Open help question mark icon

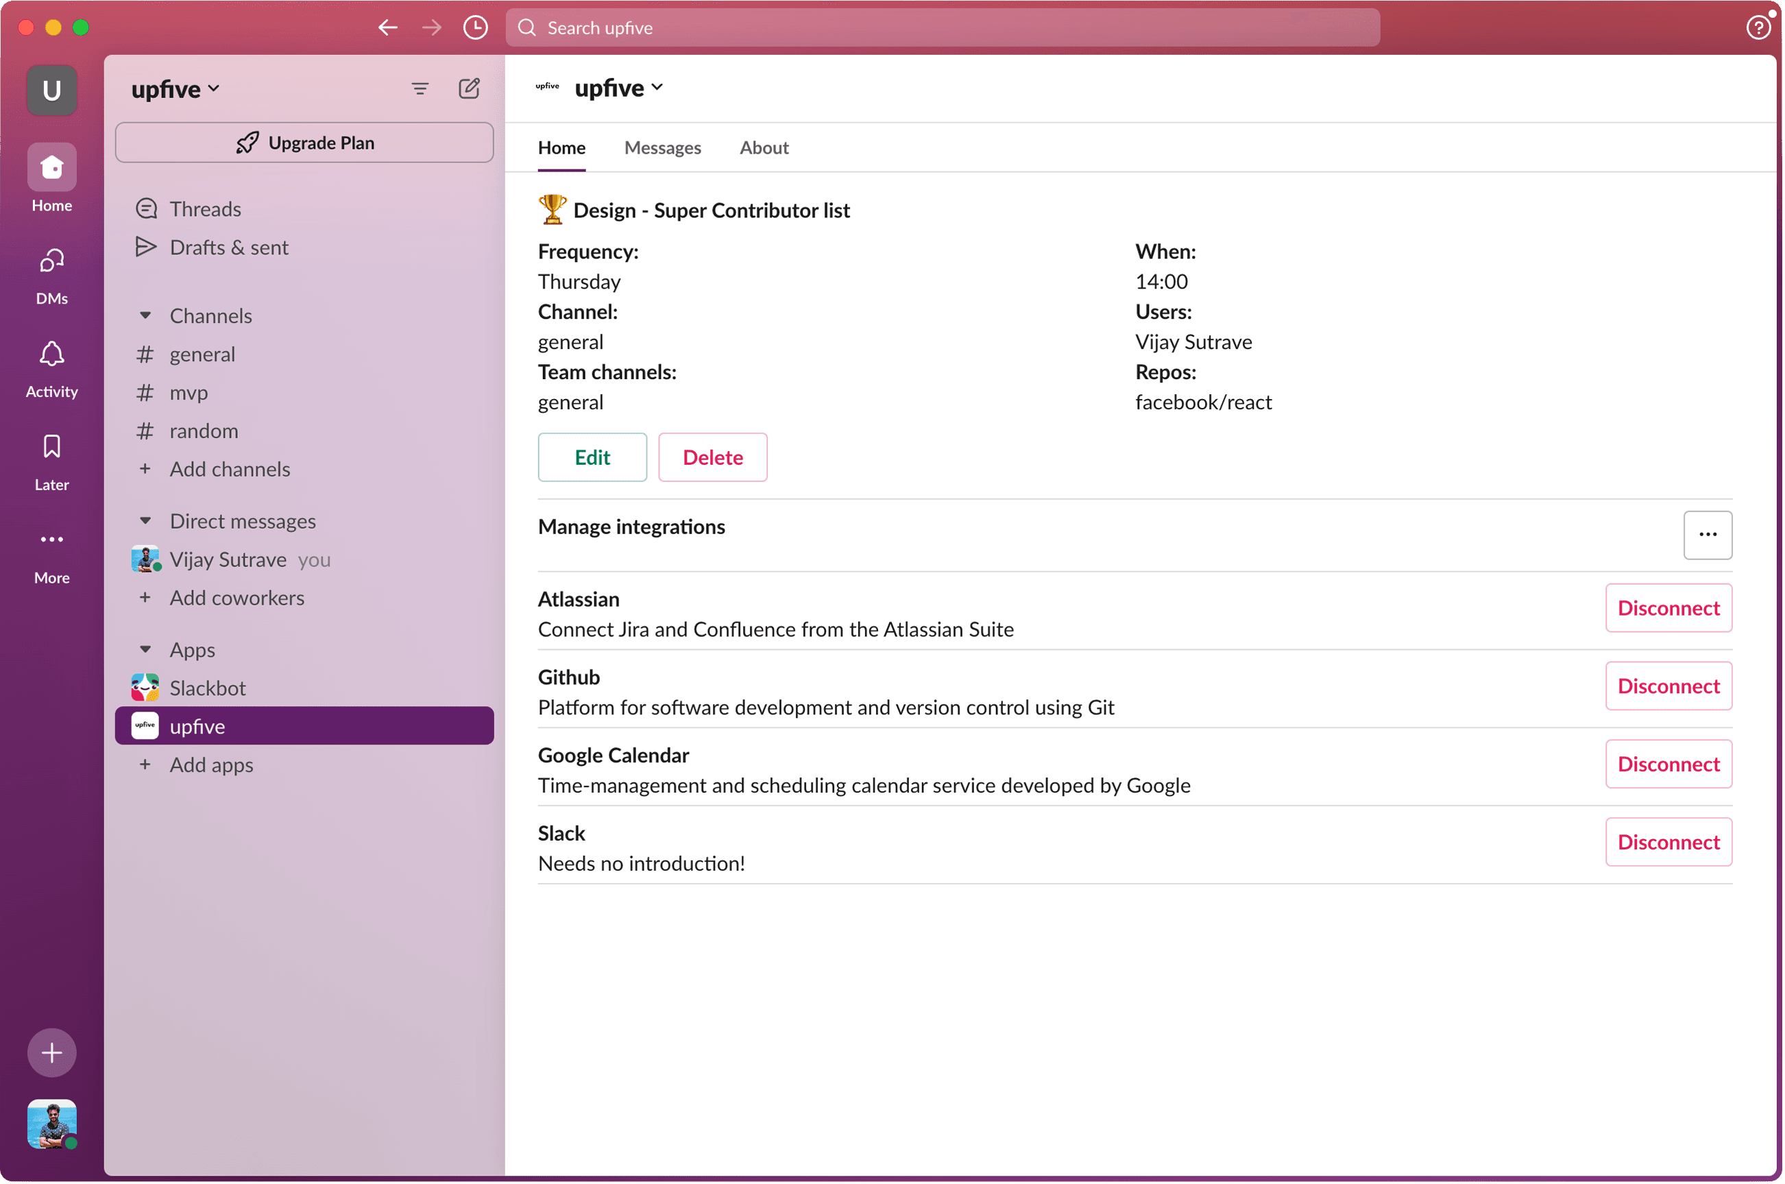pyautogui.click(x=1758, y=28)
